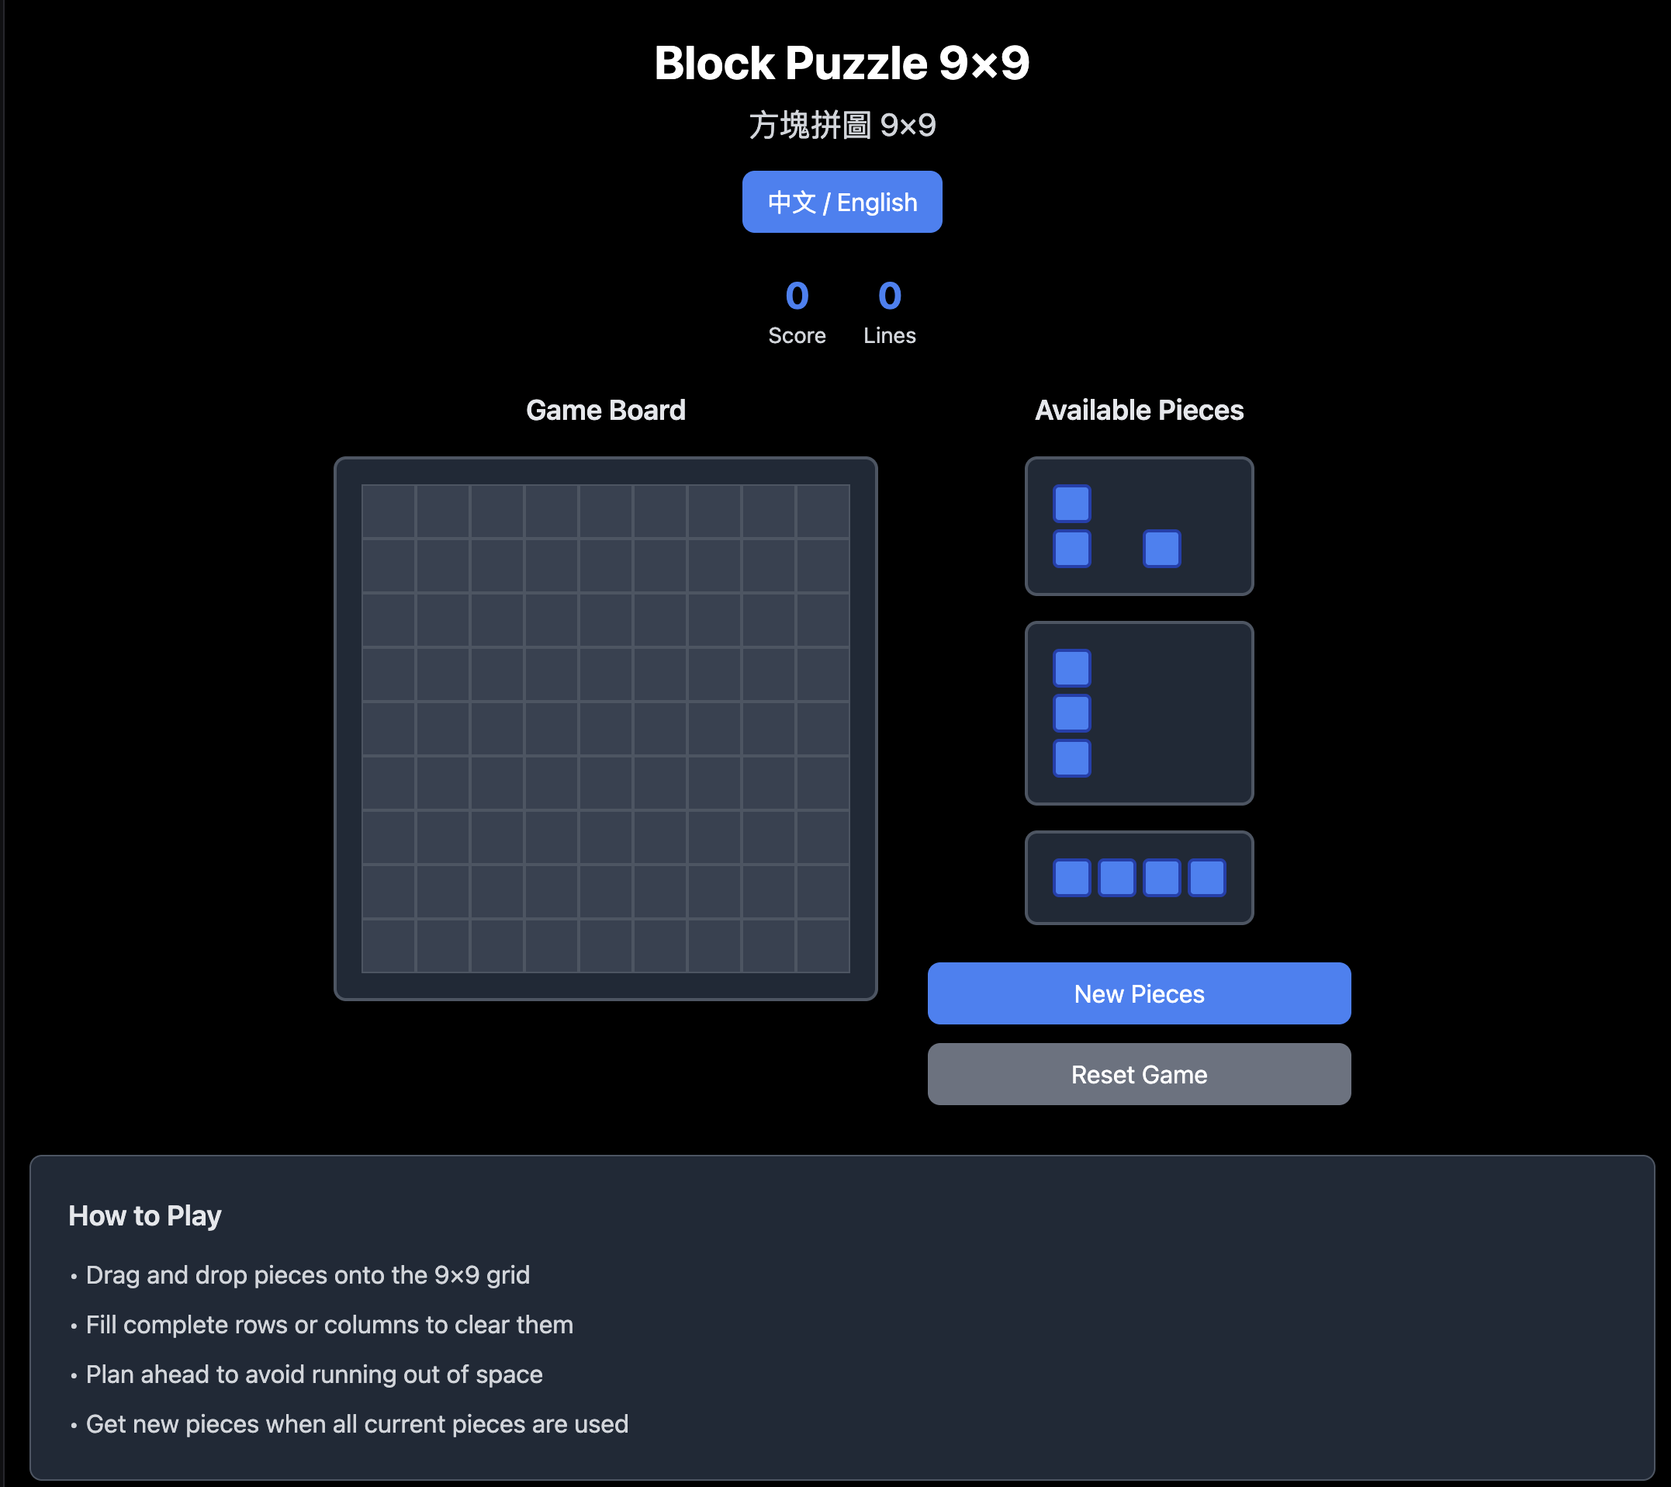This screenshot has width=1671, height=1487.
Task: Click the New Pieces button
Action: [x=1139, y=993]
